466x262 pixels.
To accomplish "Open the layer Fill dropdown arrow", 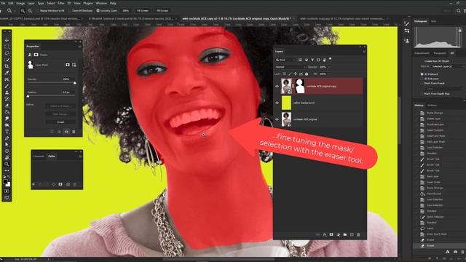I will pyautogui.click(x=328, y=74).
